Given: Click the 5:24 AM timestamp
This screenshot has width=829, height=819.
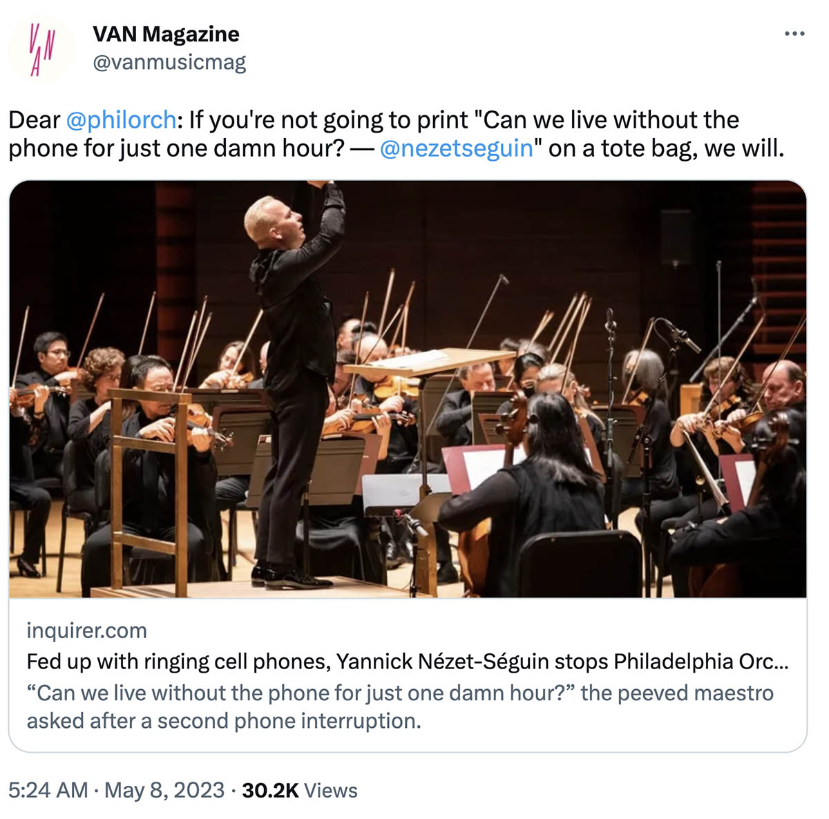Looking at the screenshot, I should (x=48, y=790).
